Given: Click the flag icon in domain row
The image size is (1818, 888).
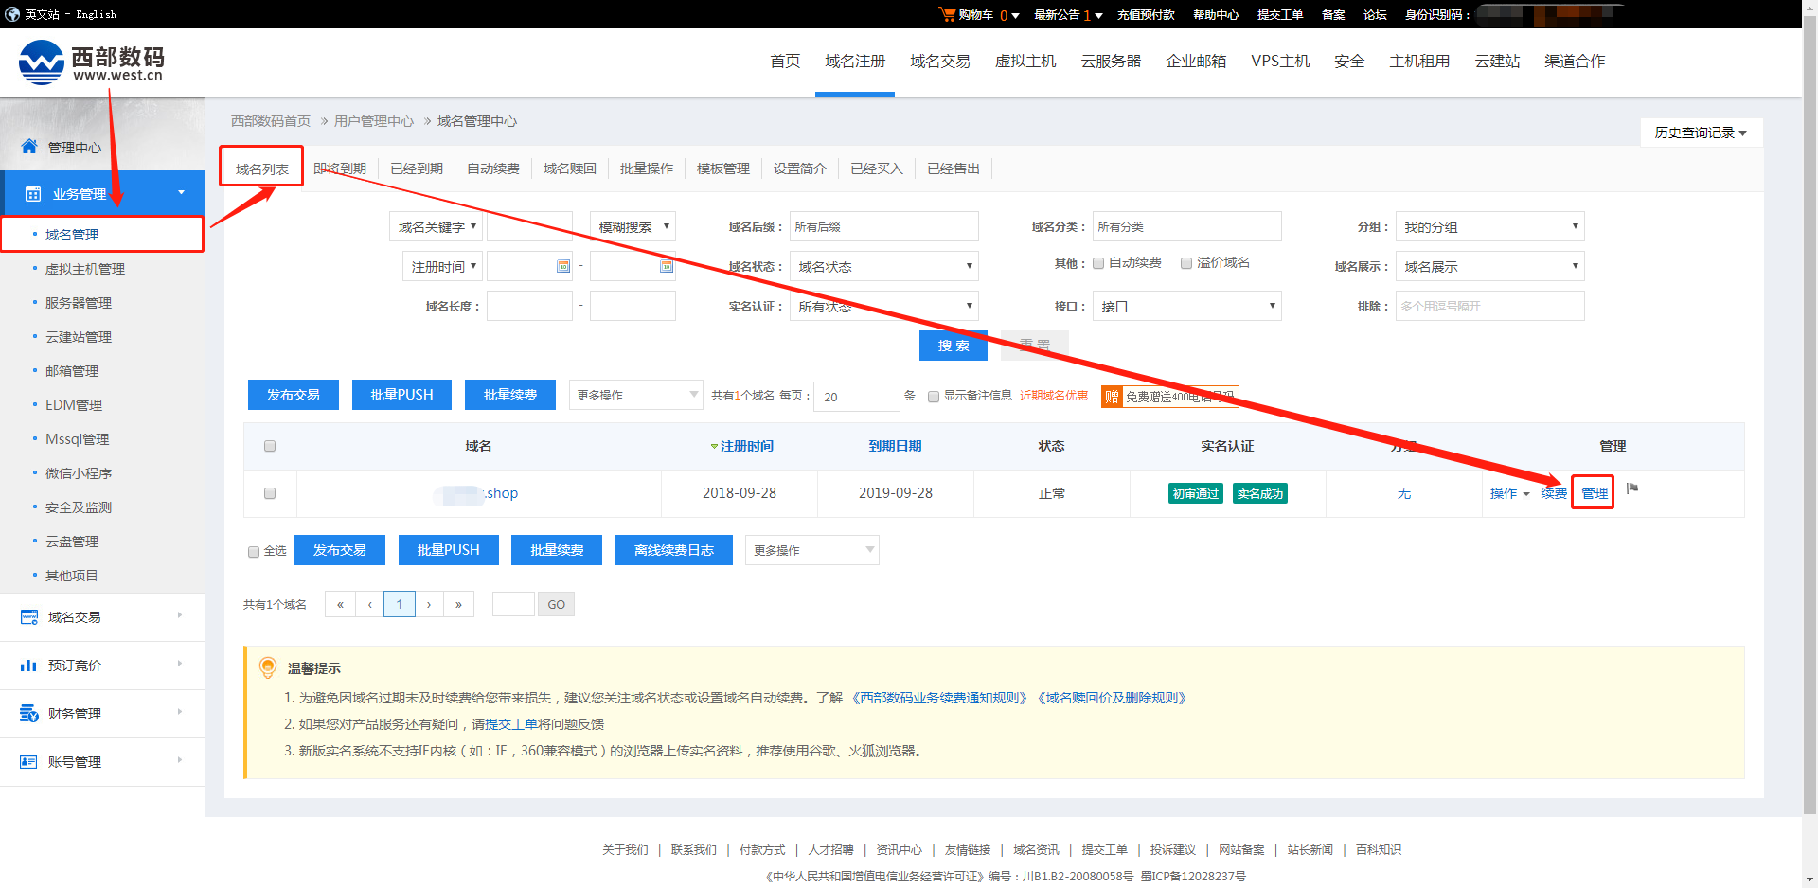Looking at the screenshot, I should tap(1632, 488).
